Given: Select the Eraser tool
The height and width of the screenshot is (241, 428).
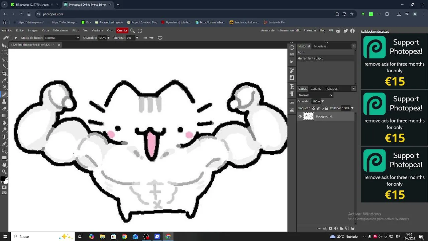Looking at the screenshot, I should [4, 108].
